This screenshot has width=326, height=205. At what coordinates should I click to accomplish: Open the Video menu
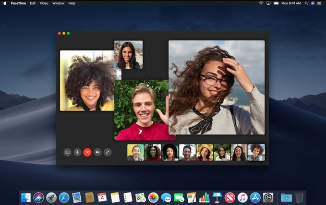[x=44, y=3]
